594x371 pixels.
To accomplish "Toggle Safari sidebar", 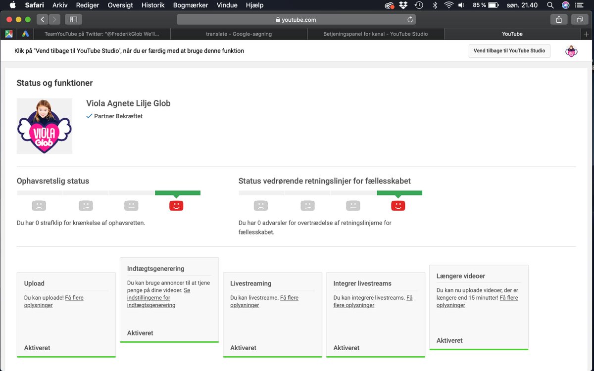I will tap(74, 20).
